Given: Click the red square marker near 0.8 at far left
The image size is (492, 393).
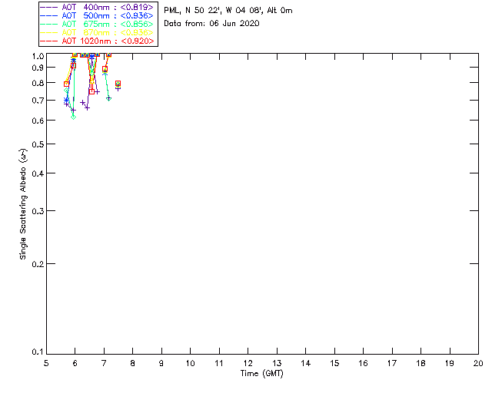Looking at the screenshot, I should [66, 84].
